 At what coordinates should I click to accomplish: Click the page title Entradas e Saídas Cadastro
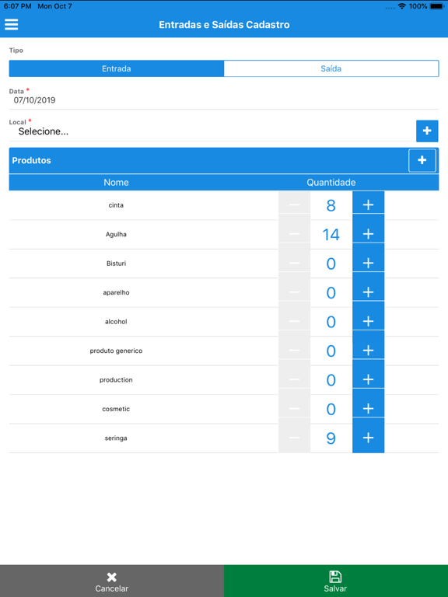tap(224, 25)
